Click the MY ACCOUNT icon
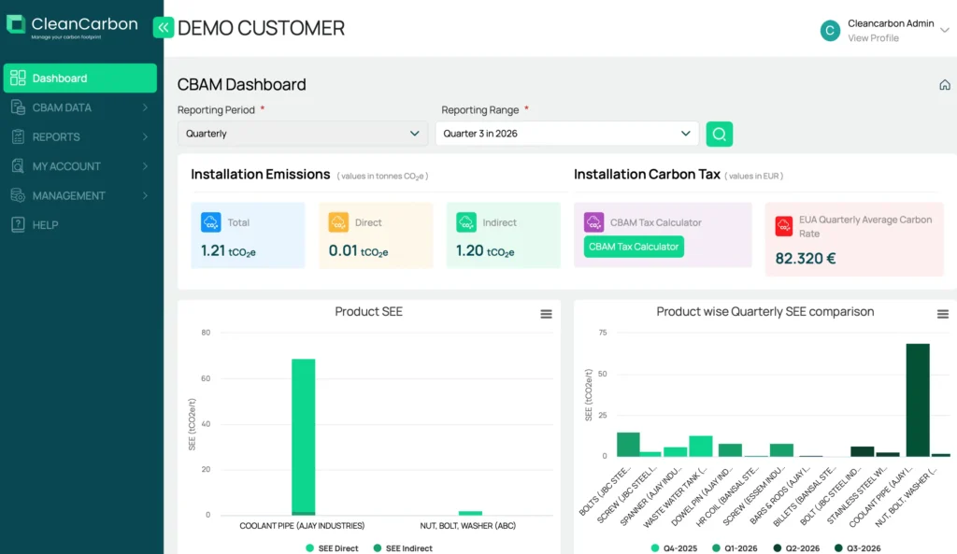Image resolution: width=957 pixels, height=554 pixels. coord(18,166)
